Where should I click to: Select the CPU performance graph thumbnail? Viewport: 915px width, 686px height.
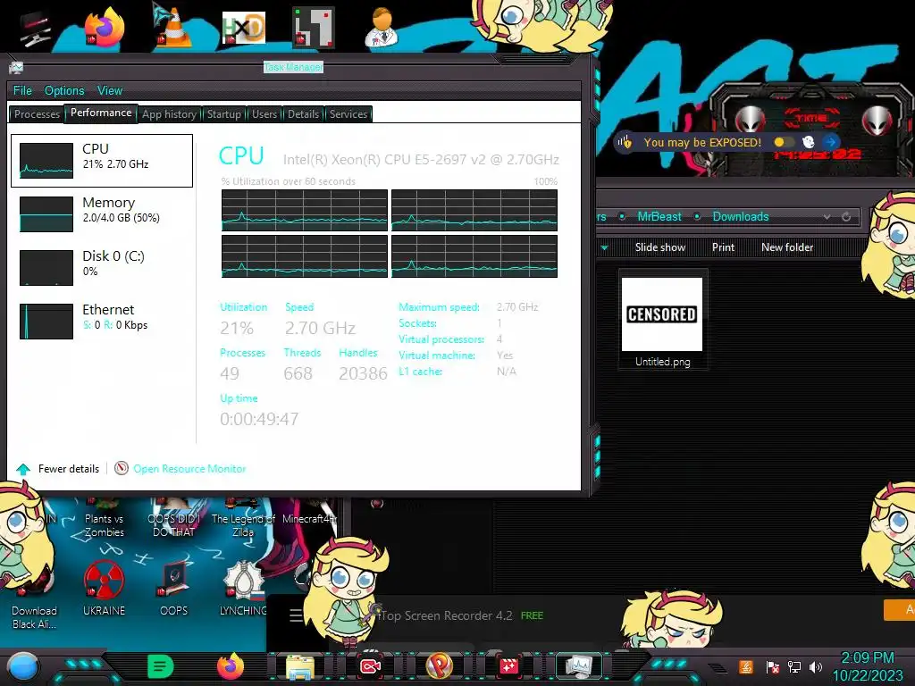pos(46,161)
